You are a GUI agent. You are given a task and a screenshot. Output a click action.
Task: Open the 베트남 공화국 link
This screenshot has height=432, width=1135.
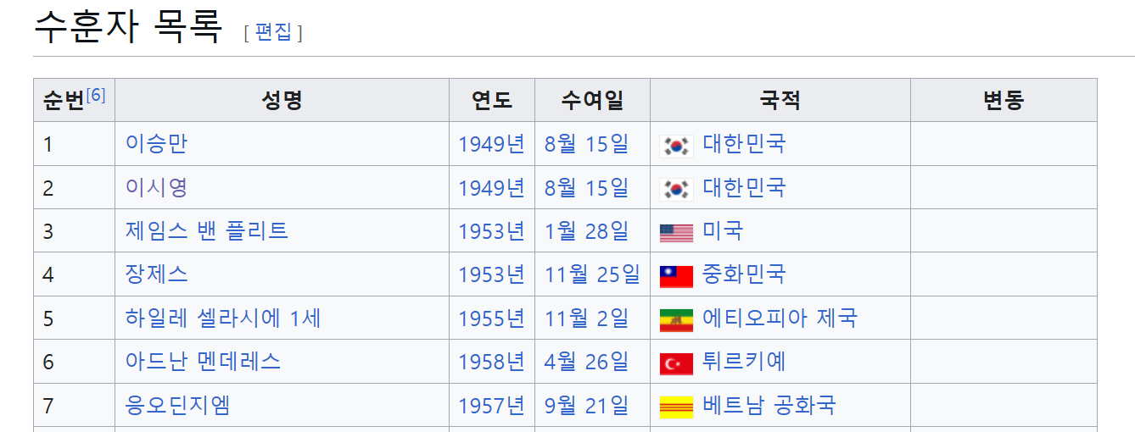pos(769,406)
